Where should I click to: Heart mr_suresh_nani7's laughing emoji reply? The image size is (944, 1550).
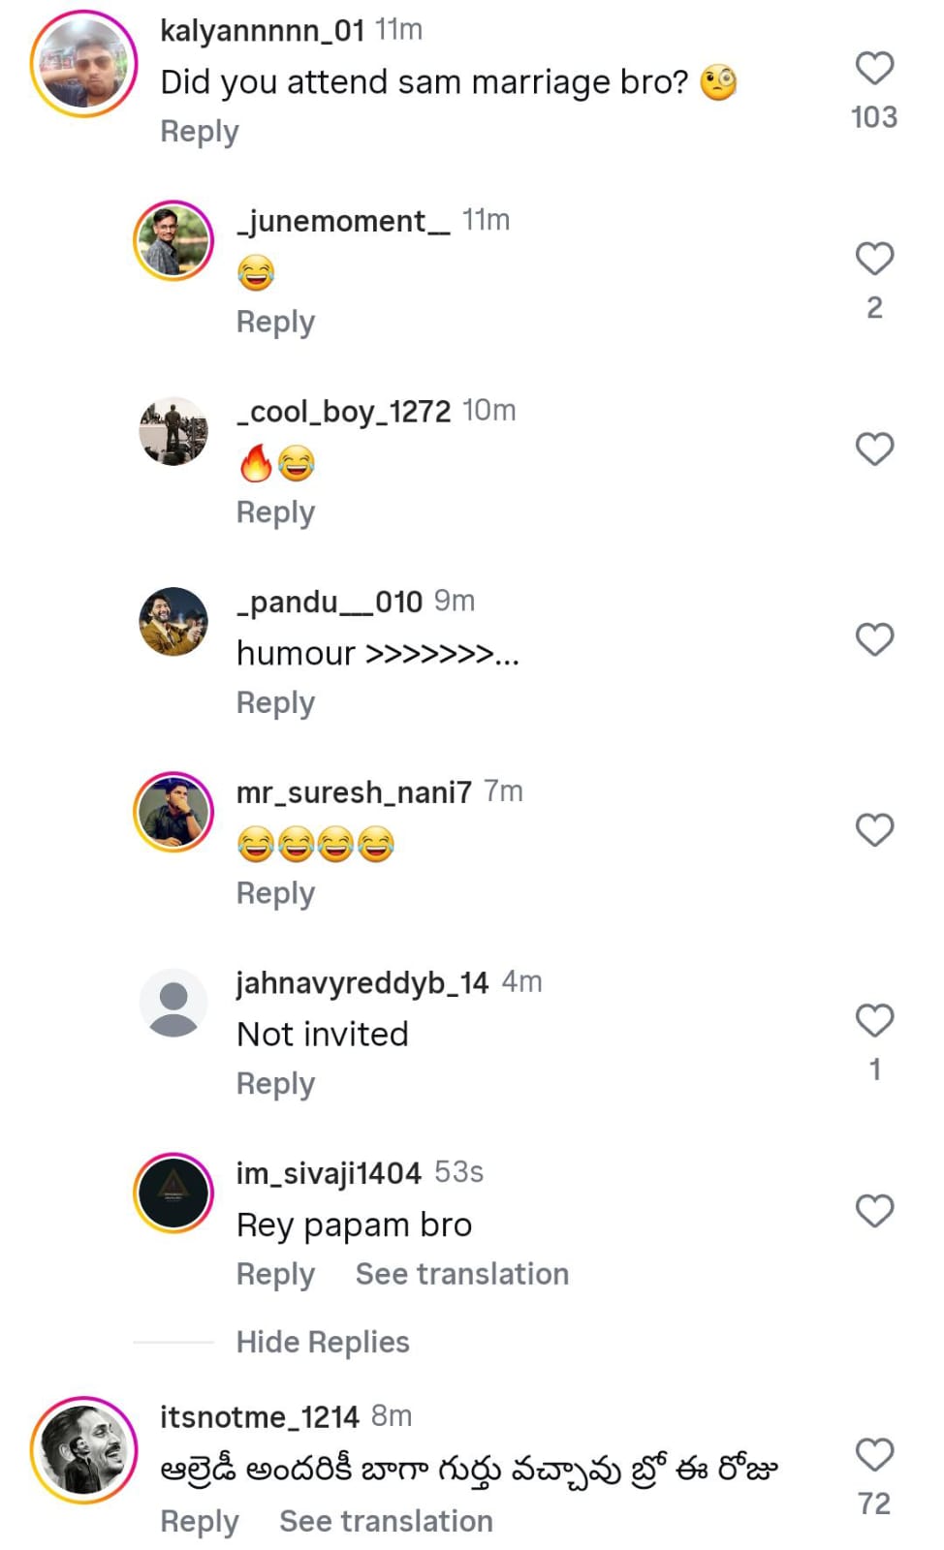873,830
